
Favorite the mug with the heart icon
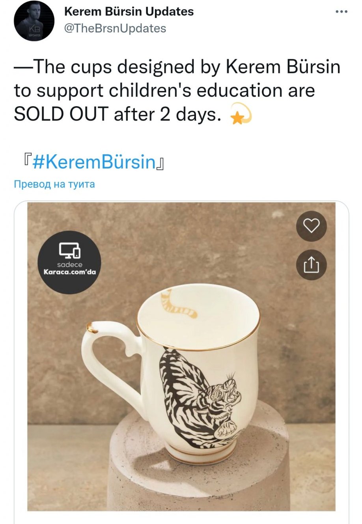tap(311, 226)
